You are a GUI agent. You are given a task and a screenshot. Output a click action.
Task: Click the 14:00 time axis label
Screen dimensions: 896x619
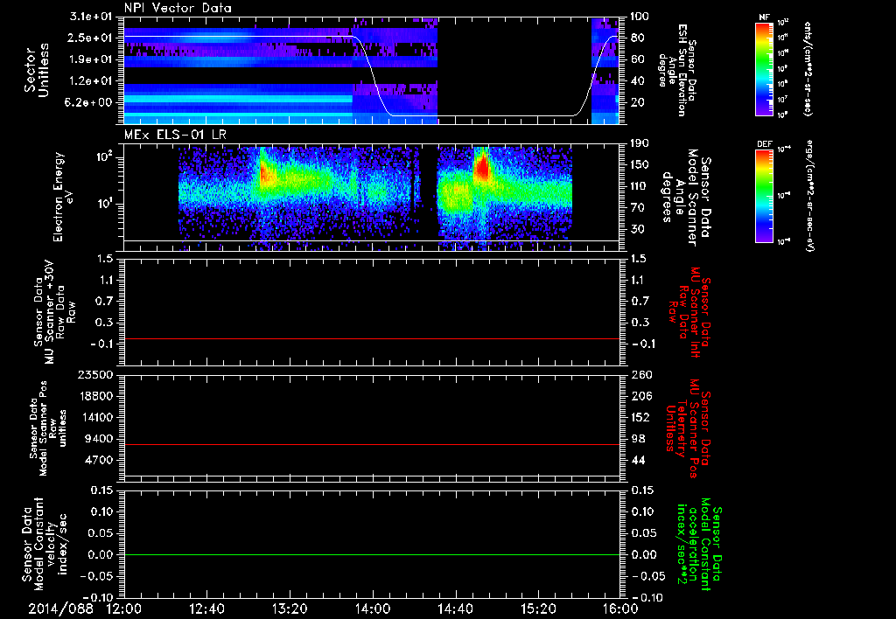(x=373, y=609)
